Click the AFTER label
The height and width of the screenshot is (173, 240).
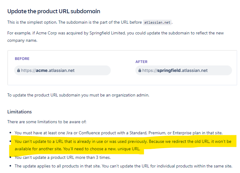coord(141,62)
